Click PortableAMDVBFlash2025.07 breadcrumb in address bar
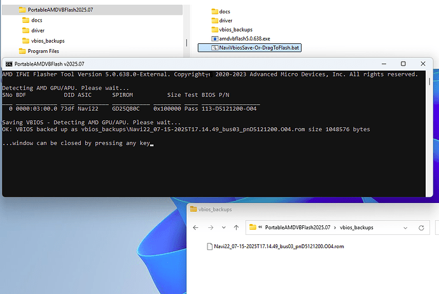The width and height of the screenshot is (439, 294). 298,227
